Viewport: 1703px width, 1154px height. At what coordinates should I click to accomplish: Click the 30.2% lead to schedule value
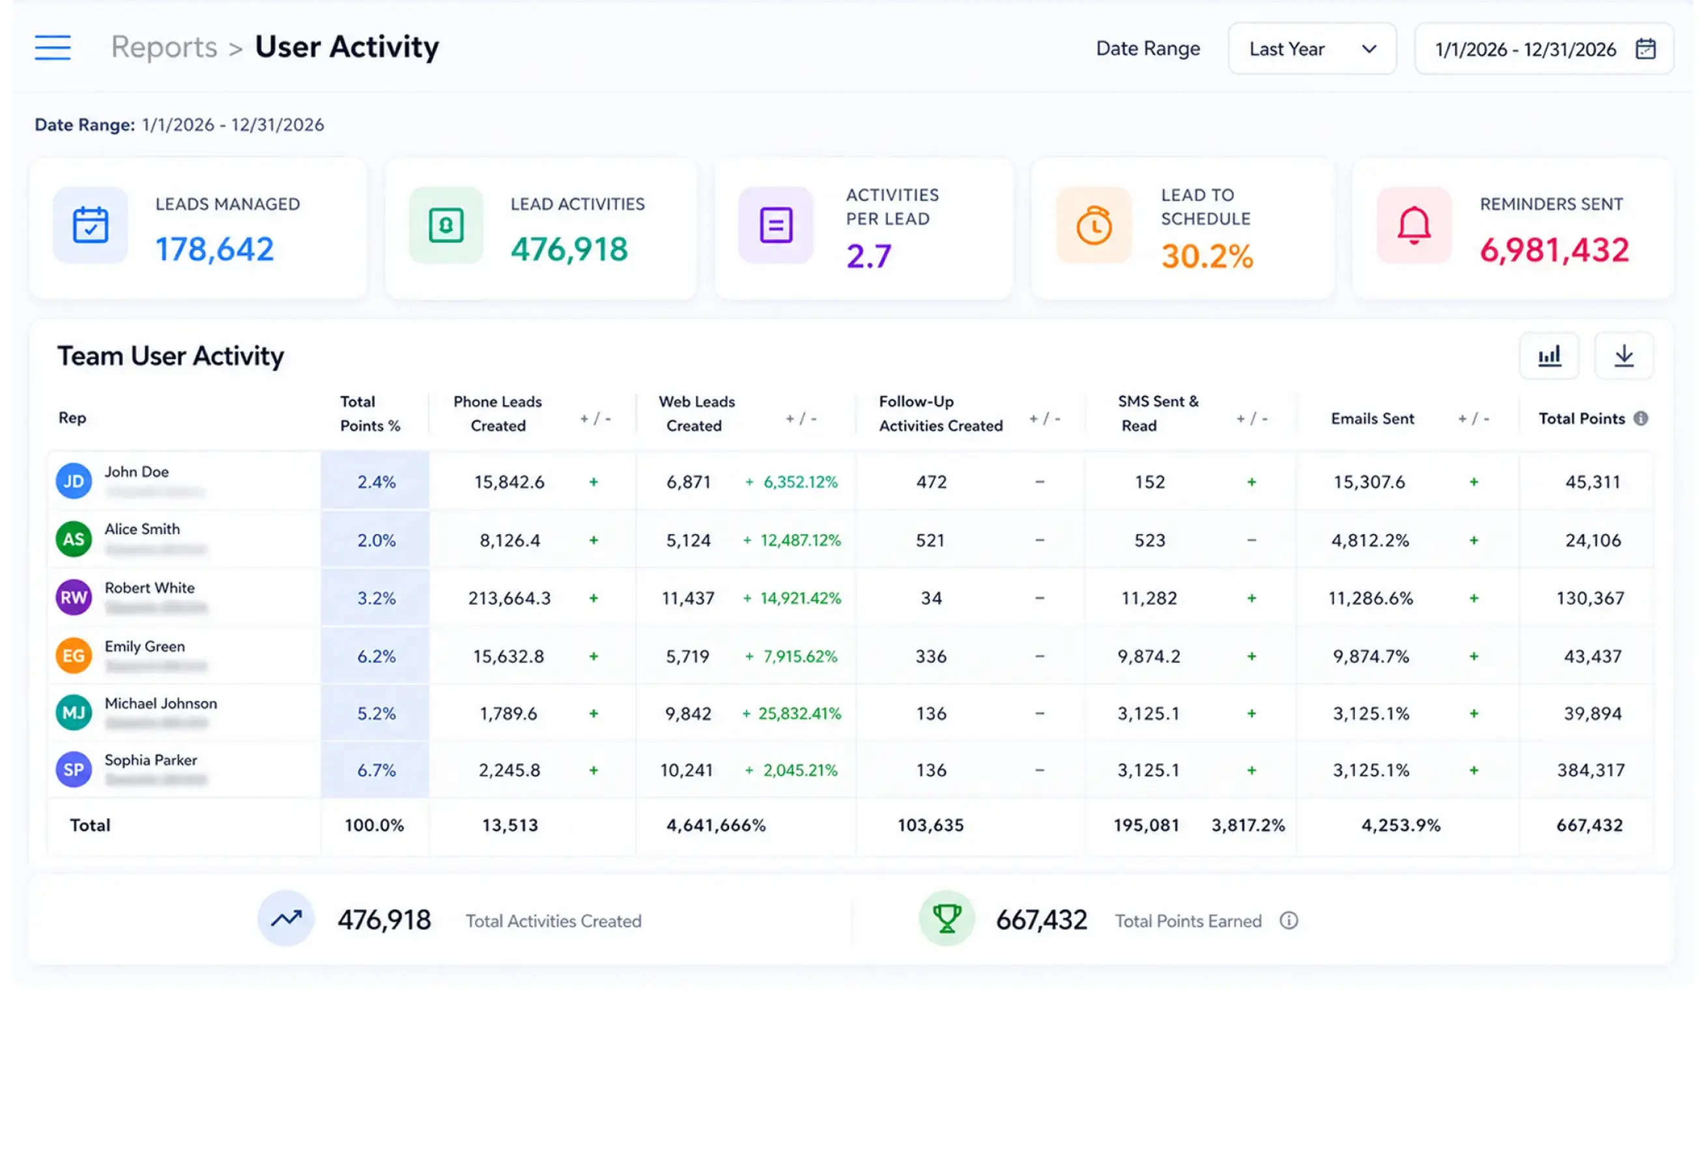click(x=1208, y=257)
